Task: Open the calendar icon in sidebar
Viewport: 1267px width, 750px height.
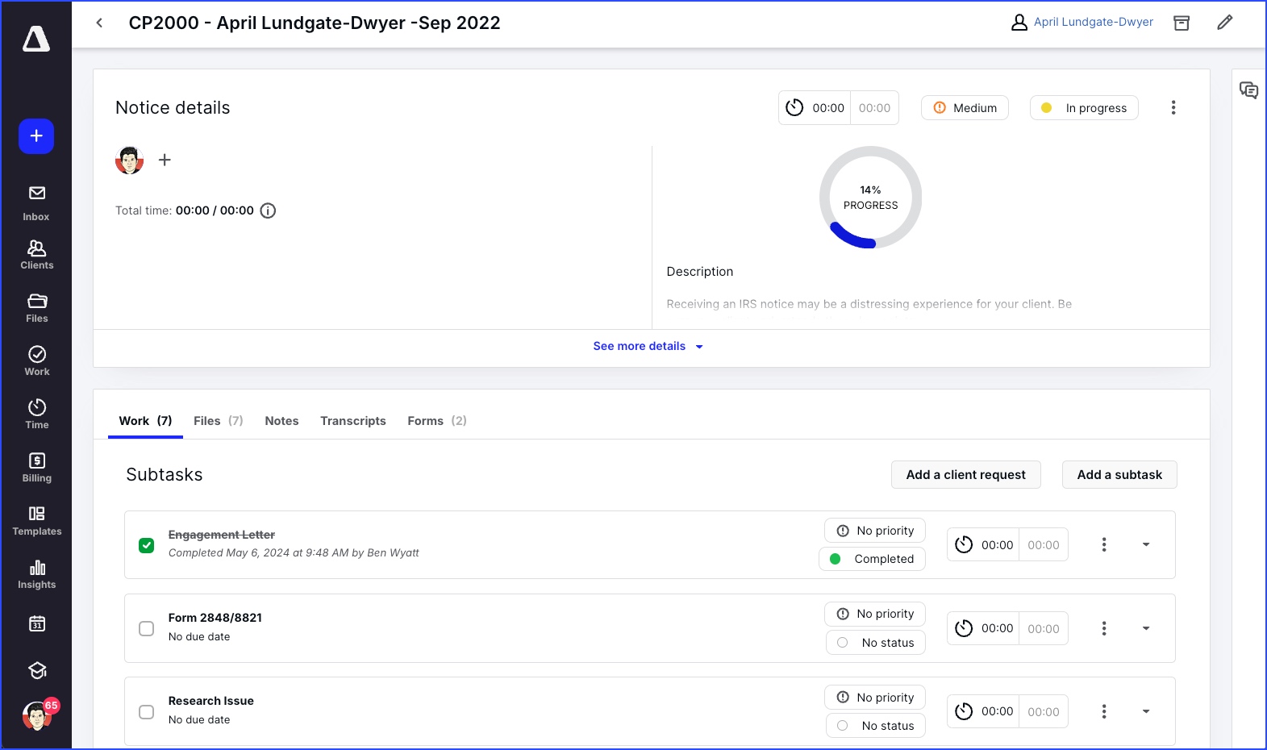Action: pyautogui.click(x=37, y=623)
